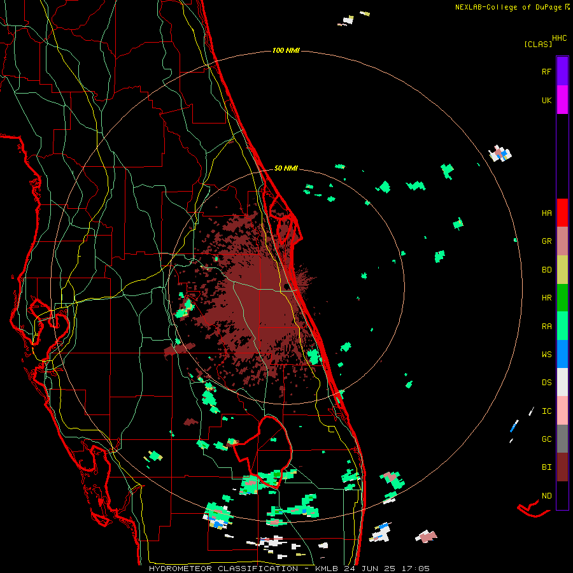Click the NEXLAB-College of DuPage header text
Image resolution: width=573 pixels, height=573 pixels.
point(508,7)
